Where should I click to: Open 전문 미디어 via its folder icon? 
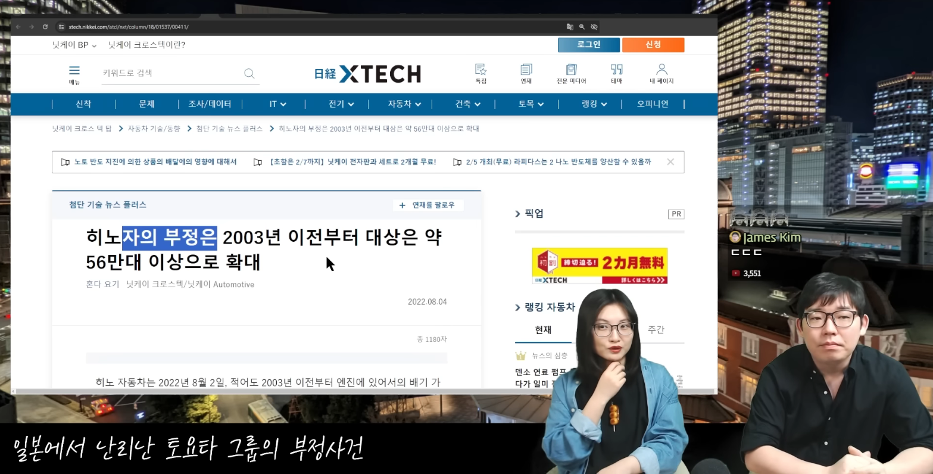(570, 70)
